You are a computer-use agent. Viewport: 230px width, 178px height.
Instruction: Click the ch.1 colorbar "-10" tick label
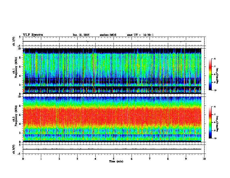click(x=215, y=90)
